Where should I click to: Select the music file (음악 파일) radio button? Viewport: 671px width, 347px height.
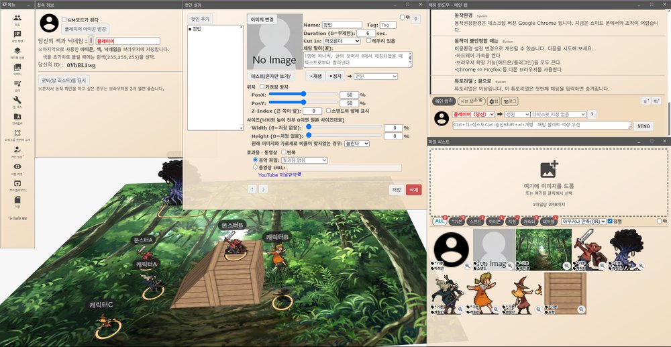(256, 160)
